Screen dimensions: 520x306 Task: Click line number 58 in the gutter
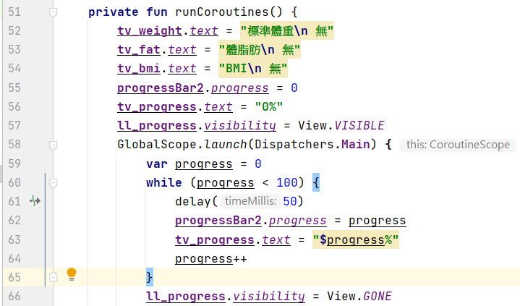14,145
